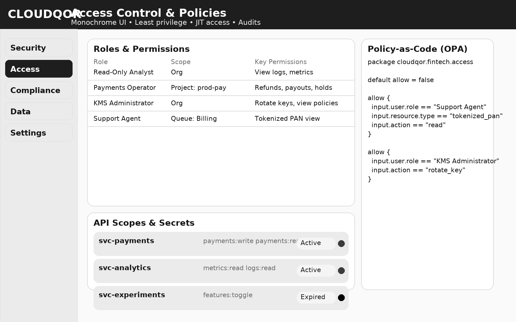This screenshot has height=322, width=516.
Task: Click the Roles & Permissions heading
Action: pos(142,49)
